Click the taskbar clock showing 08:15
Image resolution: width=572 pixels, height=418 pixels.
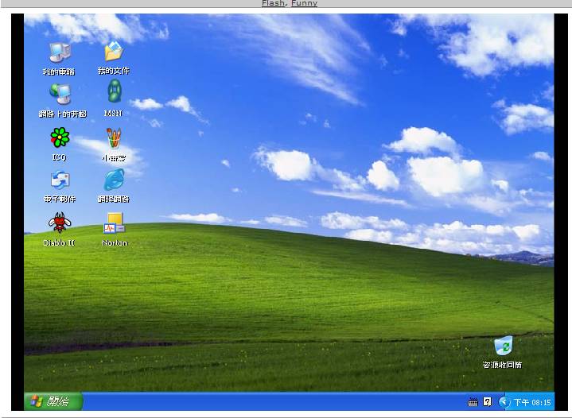(532, 402)
